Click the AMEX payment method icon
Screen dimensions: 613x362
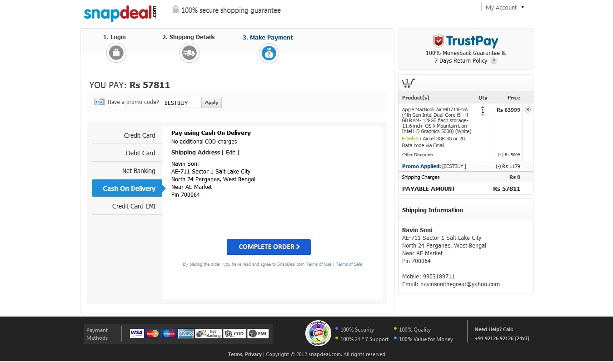186,334
